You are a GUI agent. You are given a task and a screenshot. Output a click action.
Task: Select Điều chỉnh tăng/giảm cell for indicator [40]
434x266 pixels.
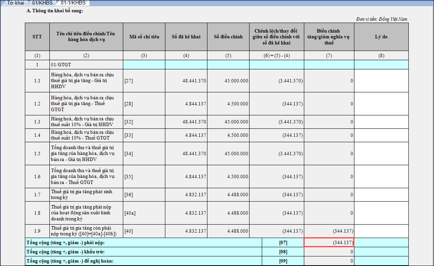click(329, 231)
